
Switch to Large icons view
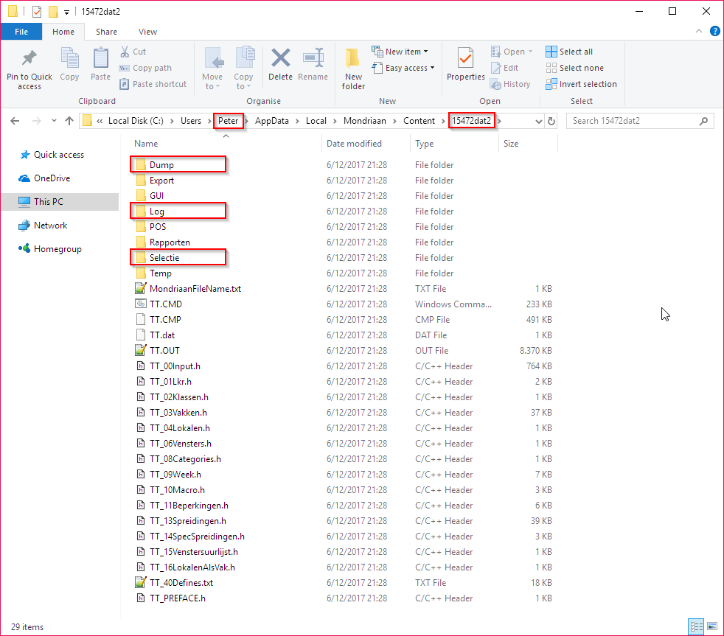(712, 626)
